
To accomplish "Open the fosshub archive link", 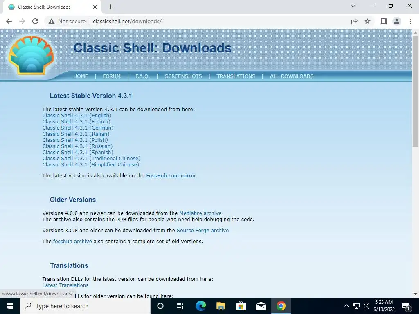I will click(x=72, y=241).
